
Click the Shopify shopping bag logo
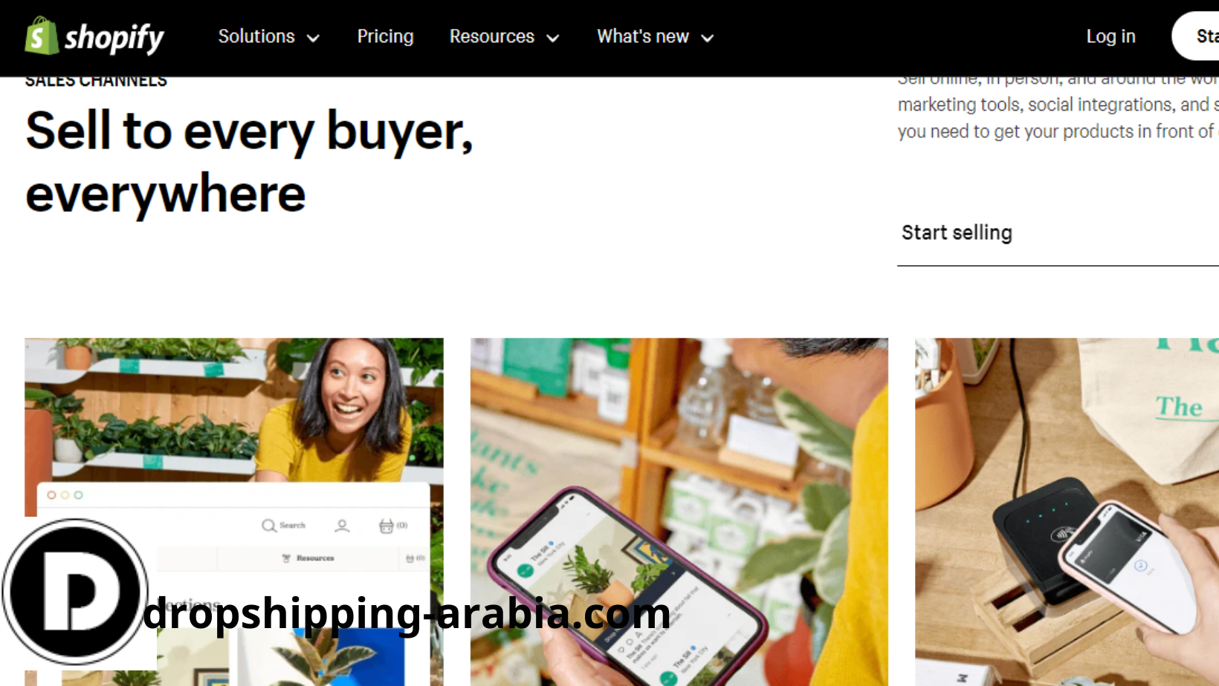[x=42, y=36]
